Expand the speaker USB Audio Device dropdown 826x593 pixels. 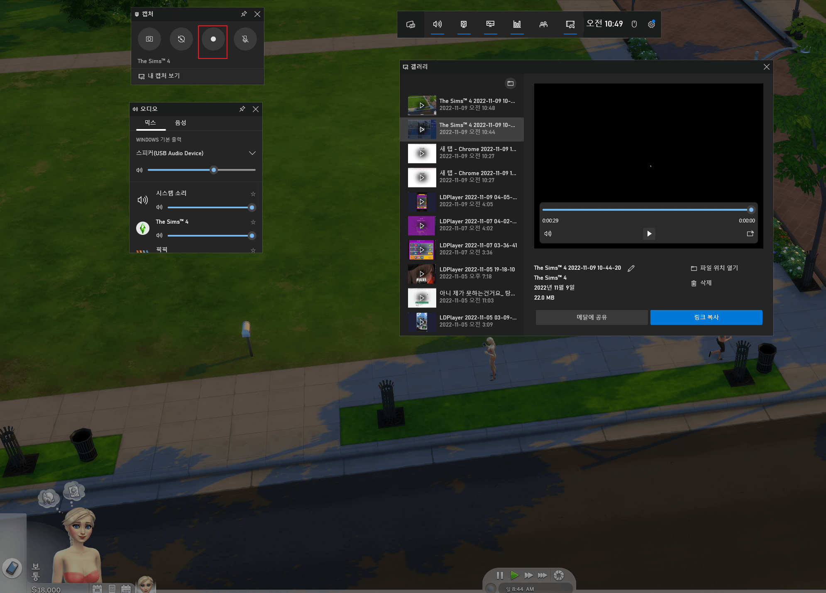(x=252, y=153)
